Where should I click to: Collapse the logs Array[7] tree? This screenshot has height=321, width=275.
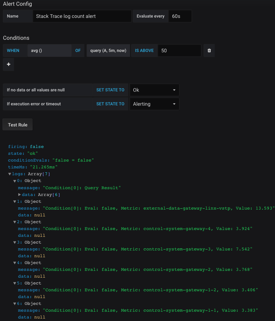coord(9,174)
